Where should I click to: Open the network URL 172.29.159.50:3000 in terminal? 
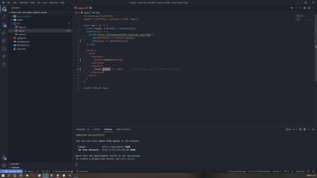pos(119,150)
